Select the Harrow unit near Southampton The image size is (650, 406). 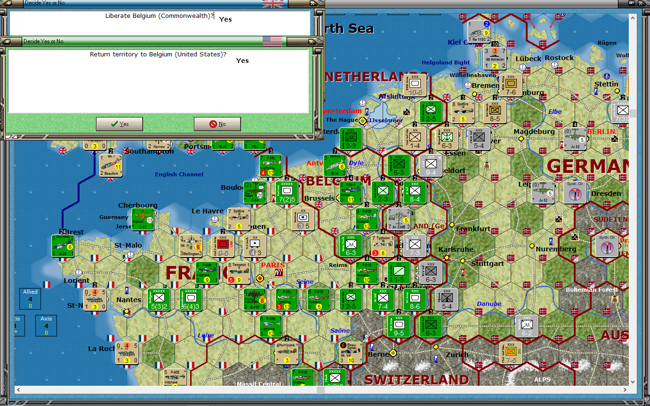159,144
